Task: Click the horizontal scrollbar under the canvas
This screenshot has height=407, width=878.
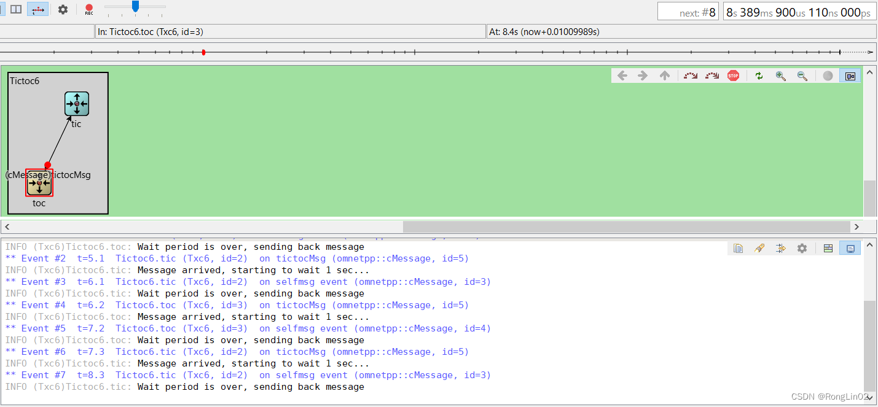Action: click(627, 227)
